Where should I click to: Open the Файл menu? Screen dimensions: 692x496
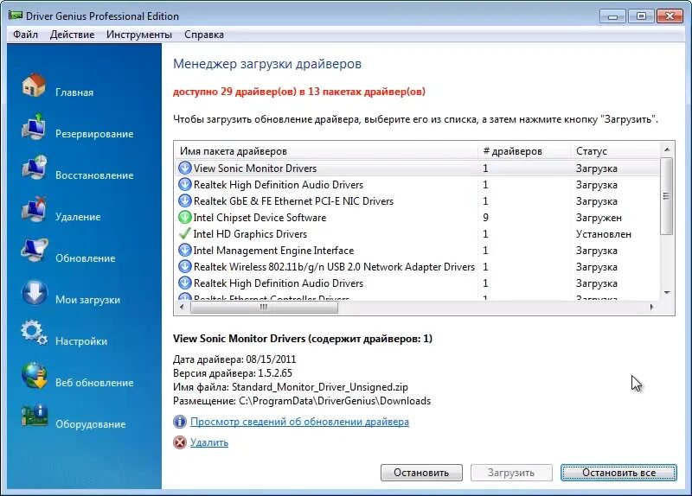click(25, 35)
